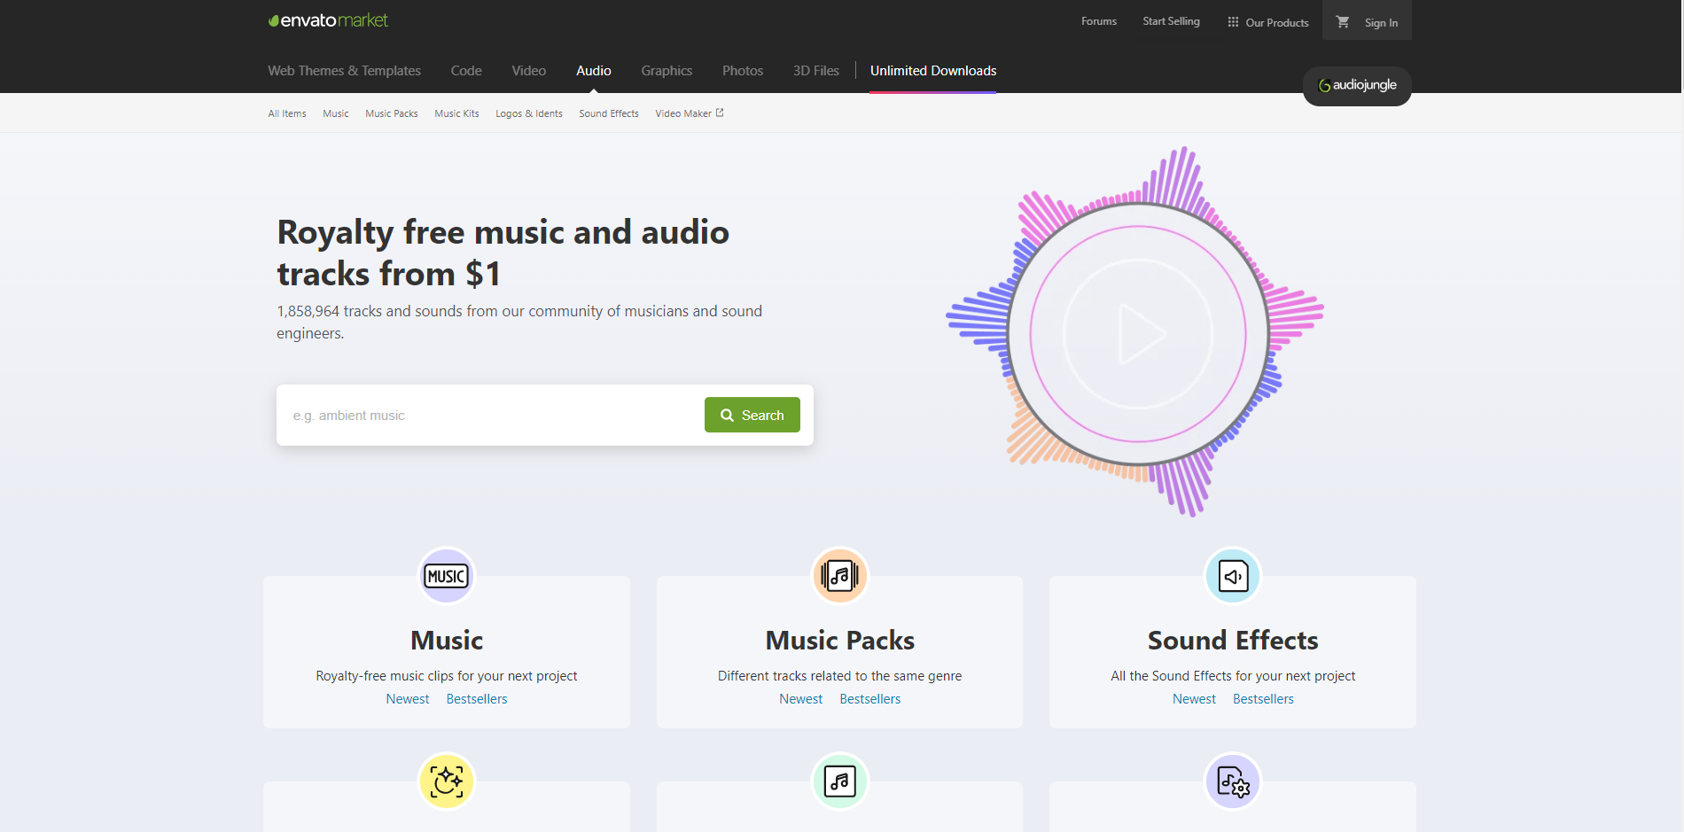The height and width of the screenshot is (832, 1684).
Task: Click the external link icon beside Video Maker
Action: point(720,113)
